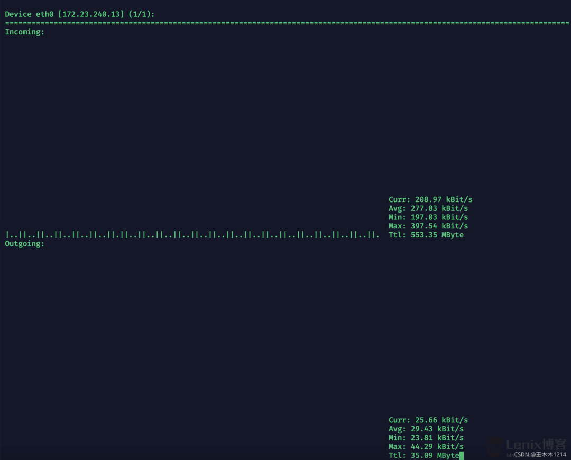Click the double-line separator under the header

pyautogui.click(x=285, y=23)
